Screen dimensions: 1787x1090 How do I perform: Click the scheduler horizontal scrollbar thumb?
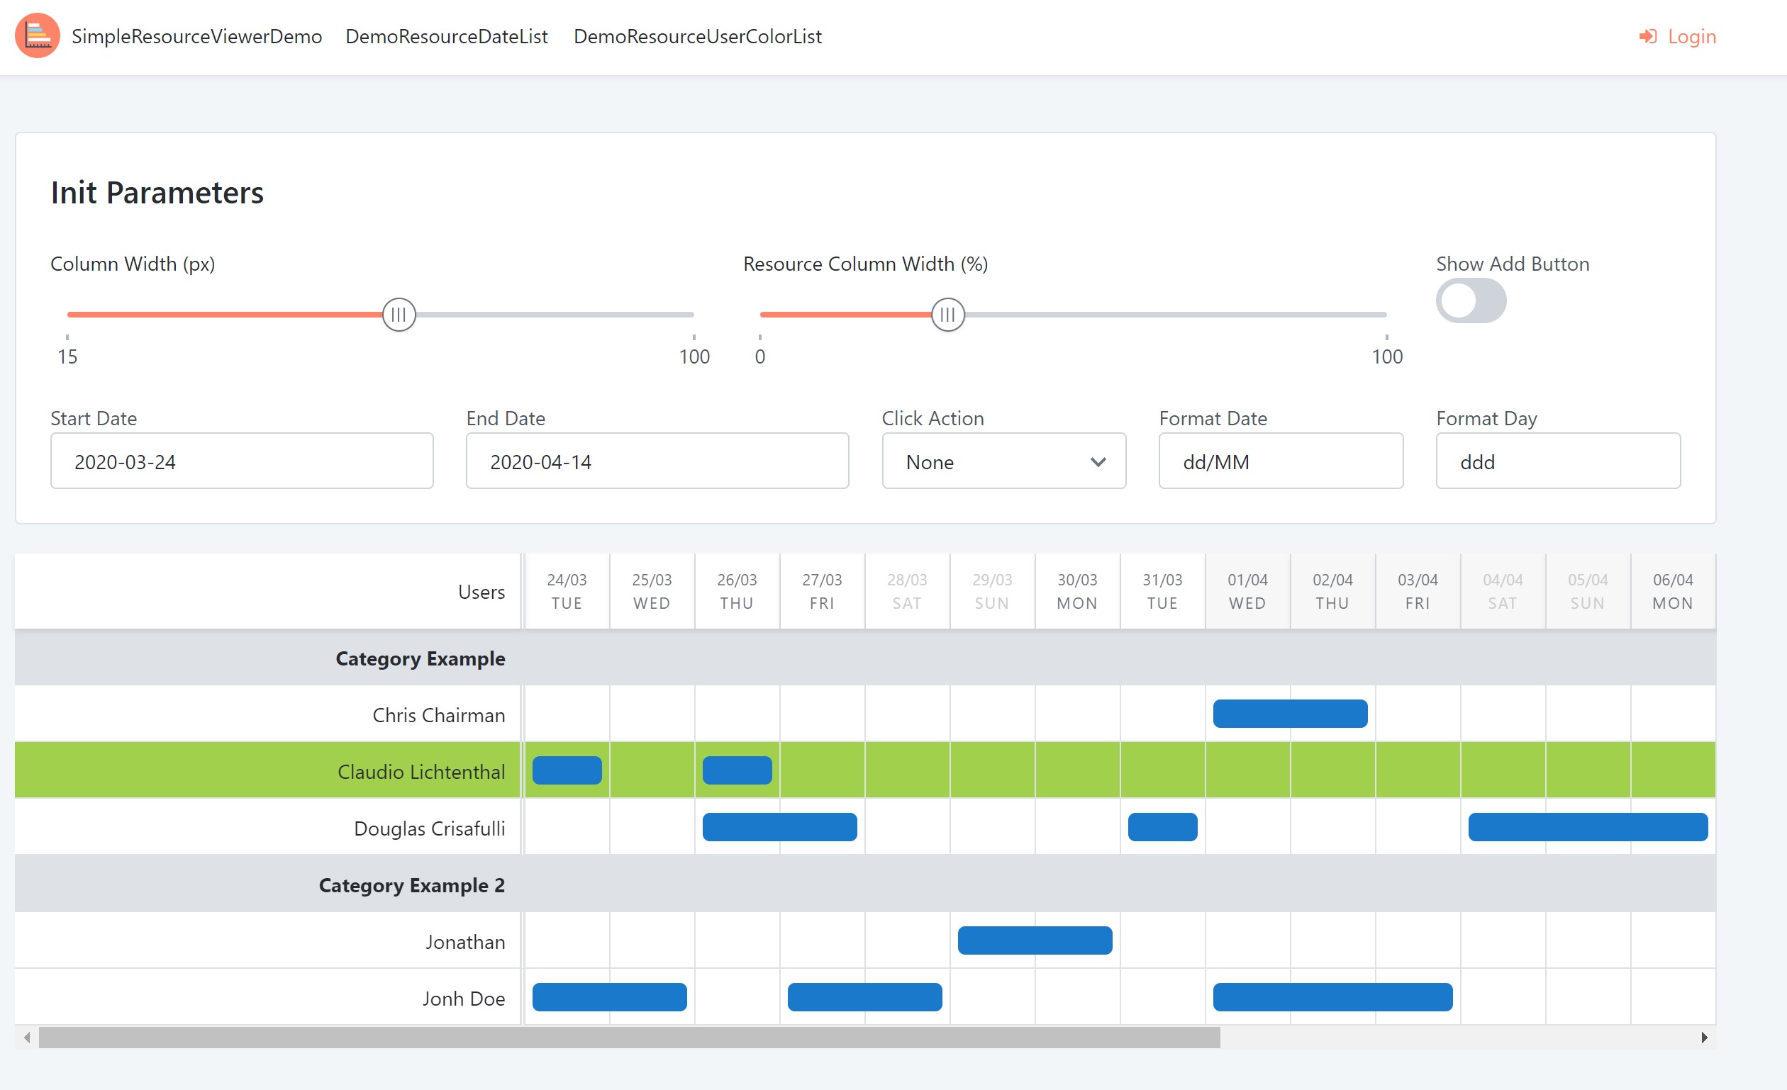(x=630, y=1038)
